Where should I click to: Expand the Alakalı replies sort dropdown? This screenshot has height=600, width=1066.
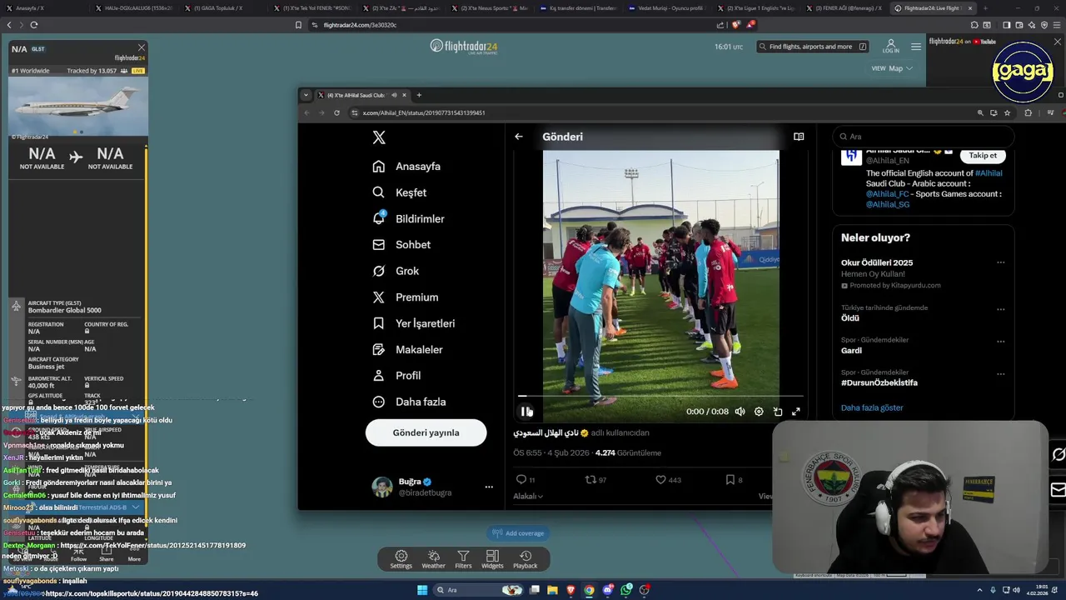[x=528, y=496]
